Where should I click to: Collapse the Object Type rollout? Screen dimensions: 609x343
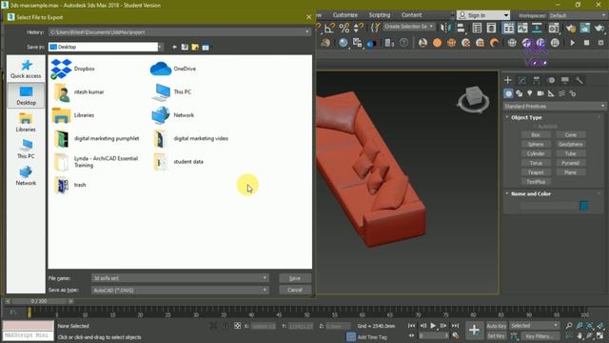[526, 117]
